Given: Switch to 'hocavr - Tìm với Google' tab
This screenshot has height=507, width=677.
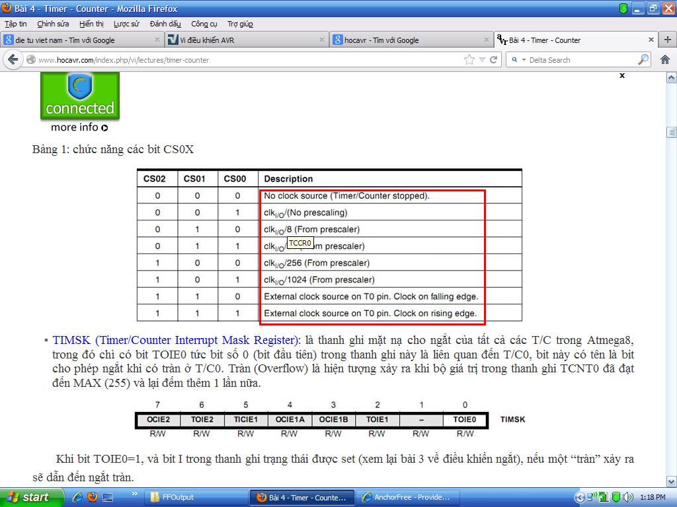Looking at the screenshot, I should (411, 40).
